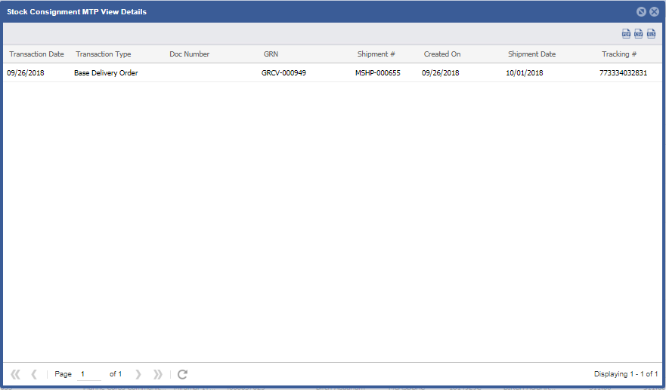Click the maximize icon in title bar

[x=641, y=12]
